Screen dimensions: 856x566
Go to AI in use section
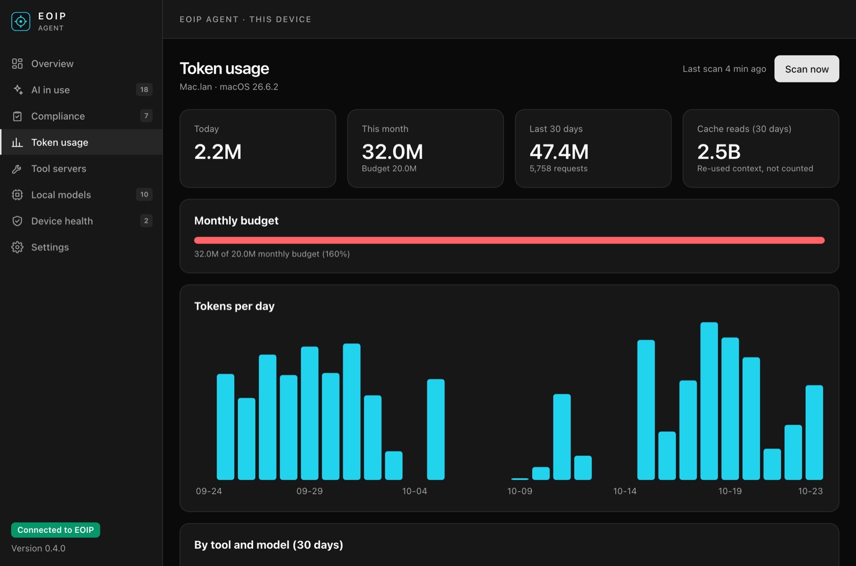coord(81,90)
